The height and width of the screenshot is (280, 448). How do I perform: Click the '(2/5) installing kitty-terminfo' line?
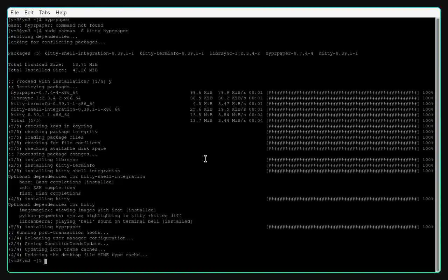221,165
